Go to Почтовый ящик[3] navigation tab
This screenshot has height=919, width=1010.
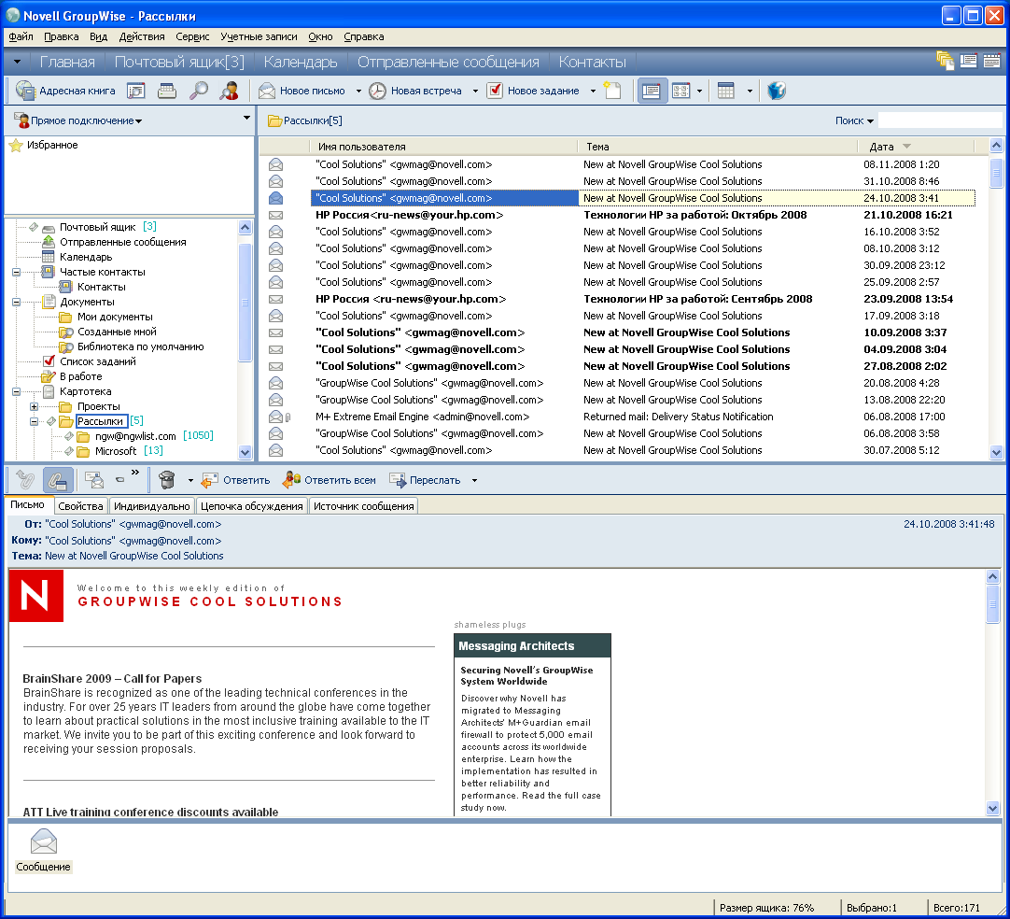point(179,62)
